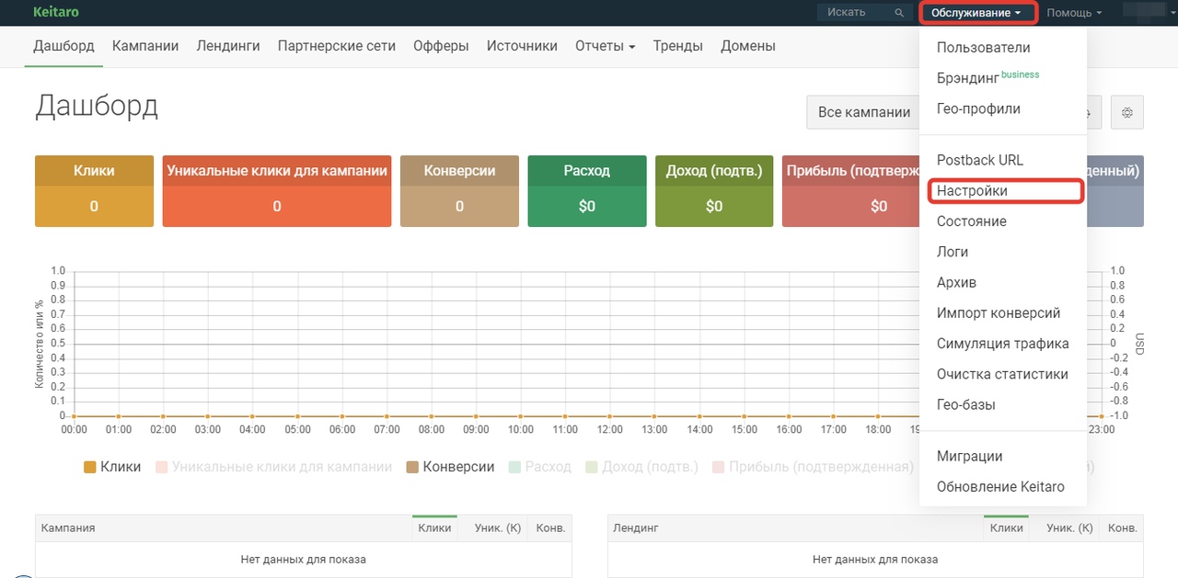Open the Тренды tab
Screen dimensions: 1178x578
[678, 46]
